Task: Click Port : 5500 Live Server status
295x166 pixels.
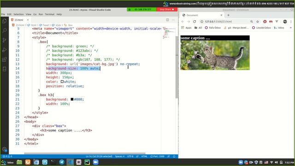Action: point(157,156)
